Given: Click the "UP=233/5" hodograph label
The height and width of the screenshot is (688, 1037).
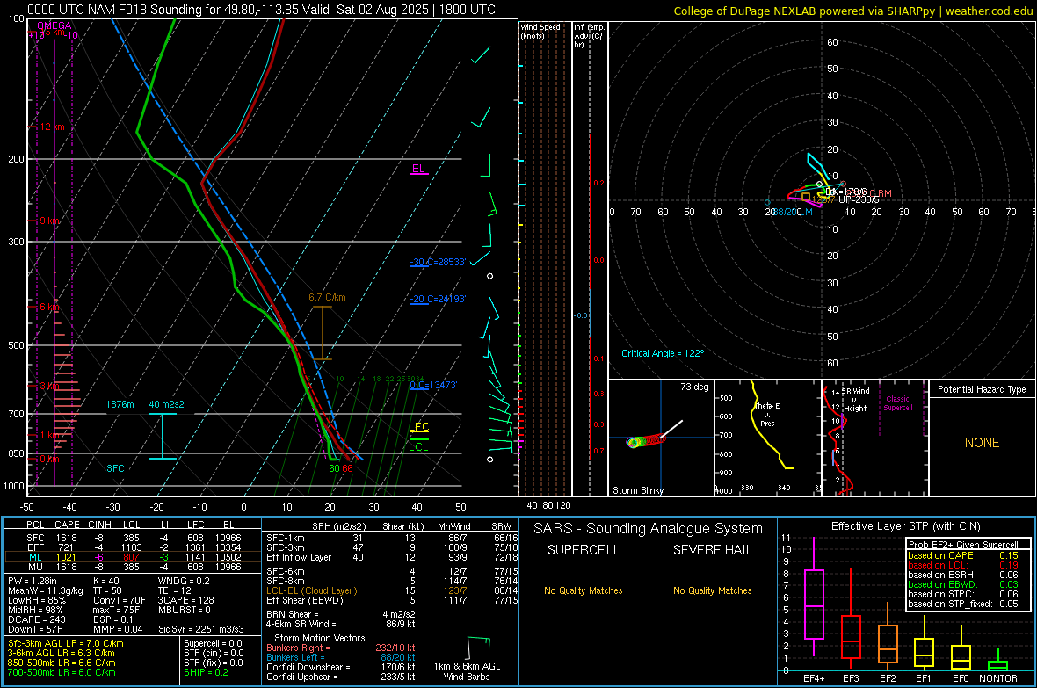Looking at the screenshot, I should 859,199.
